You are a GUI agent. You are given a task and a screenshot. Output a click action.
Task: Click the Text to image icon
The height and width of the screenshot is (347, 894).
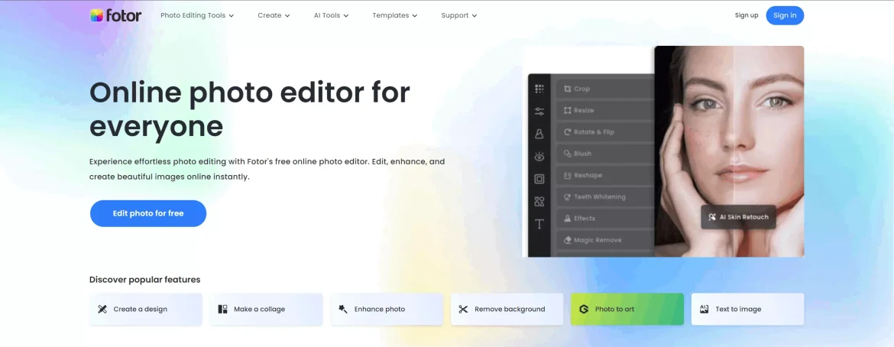(x=704, y=309)
